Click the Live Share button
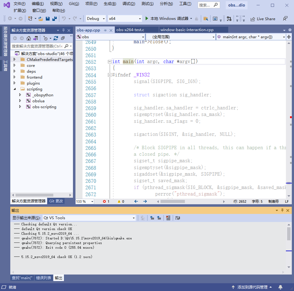The image size is (294, 291). pyautogui.click(x=263, y=19)
